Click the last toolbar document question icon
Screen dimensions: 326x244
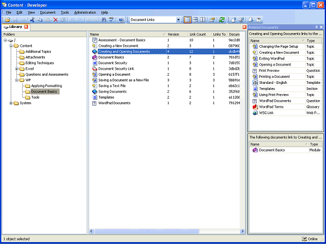point(259,20)
